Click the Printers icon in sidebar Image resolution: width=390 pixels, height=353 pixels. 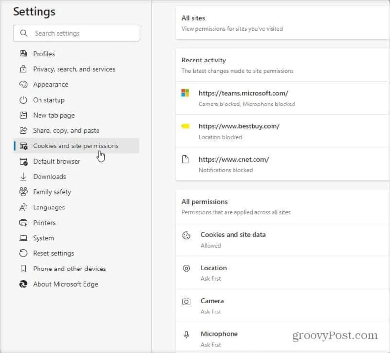click(23, 223)
